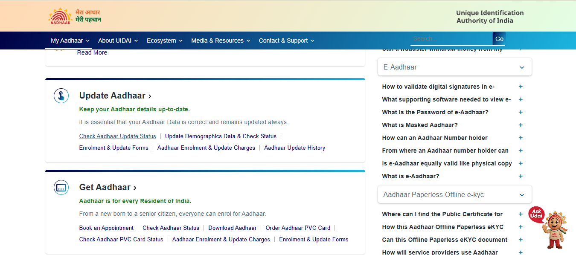Screen dimensions: 576x255
Task: Focus the Search input field
Action: coord(451,39)
